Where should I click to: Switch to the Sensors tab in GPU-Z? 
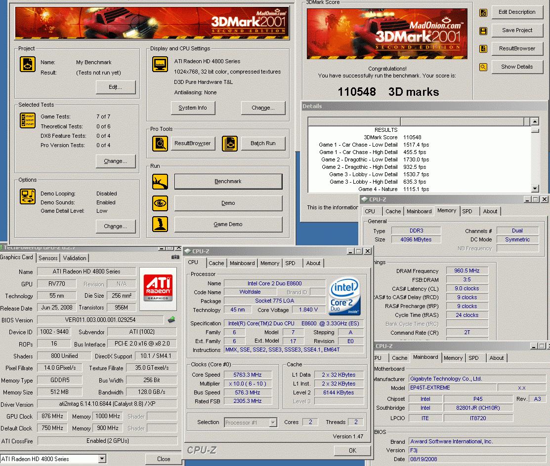(x=48, y=258)
